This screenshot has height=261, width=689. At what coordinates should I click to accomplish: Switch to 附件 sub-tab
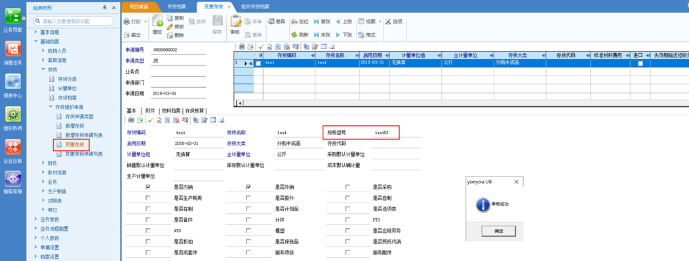150,111
